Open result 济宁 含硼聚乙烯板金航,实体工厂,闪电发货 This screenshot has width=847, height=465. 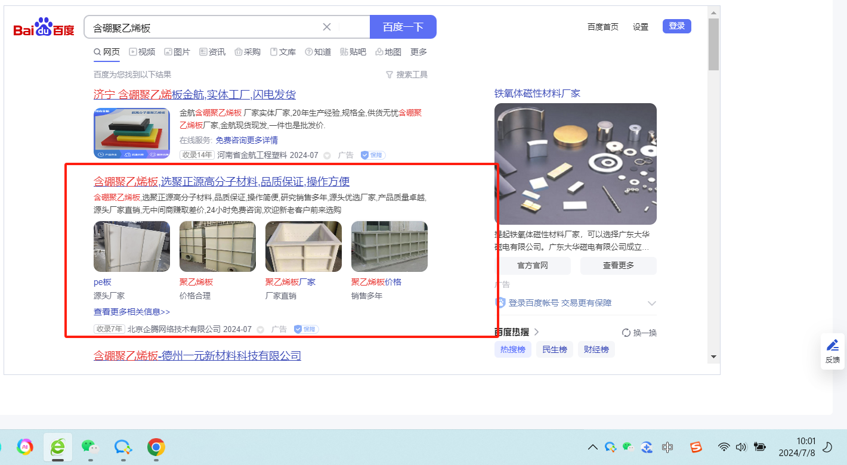[194, 94]
